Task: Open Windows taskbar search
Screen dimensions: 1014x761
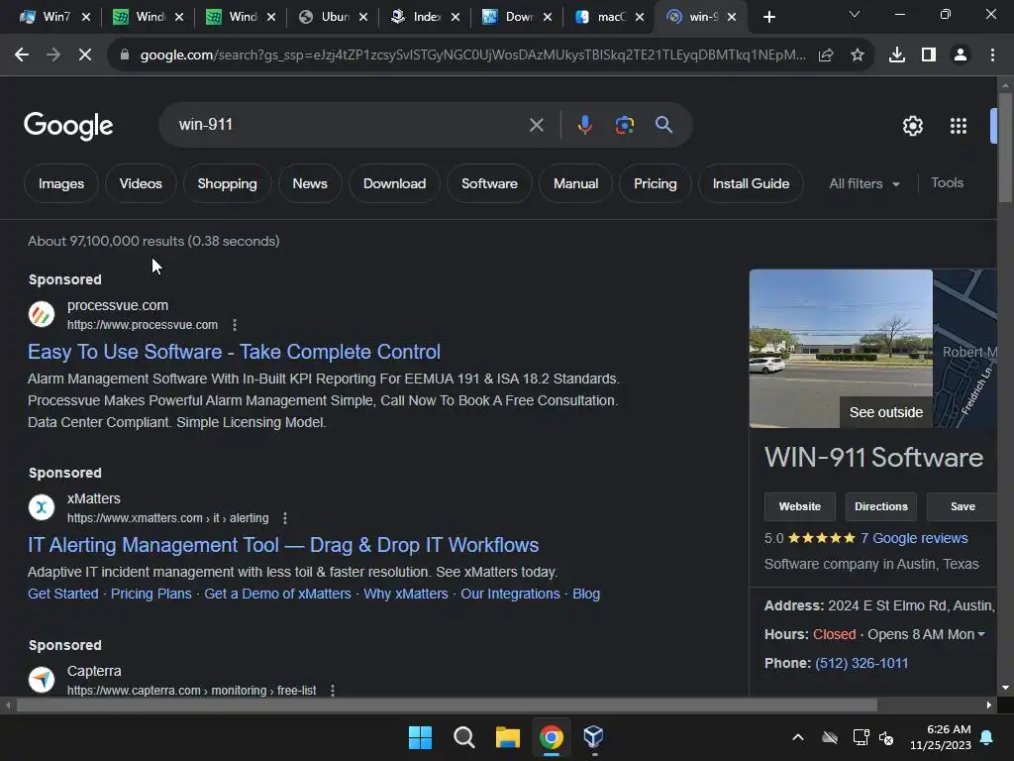Action: [463, 737]
